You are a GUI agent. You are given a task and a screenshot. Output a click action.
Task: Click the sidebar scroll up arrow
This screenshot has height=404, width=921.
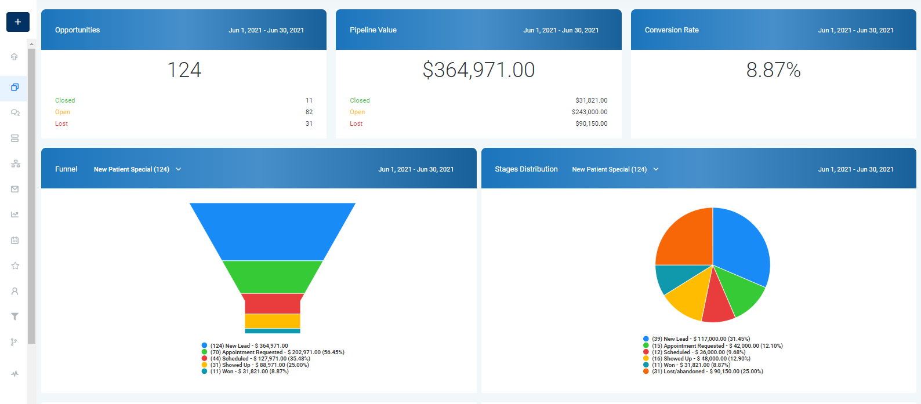31,44
